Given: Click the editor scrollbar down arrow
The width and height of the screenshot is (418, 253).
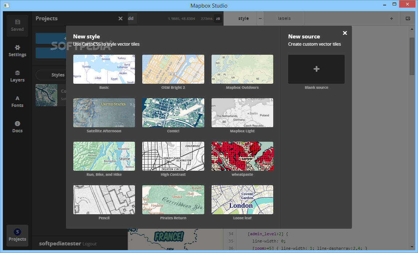Looking at the screenshot, I should [x=412, y=247].
